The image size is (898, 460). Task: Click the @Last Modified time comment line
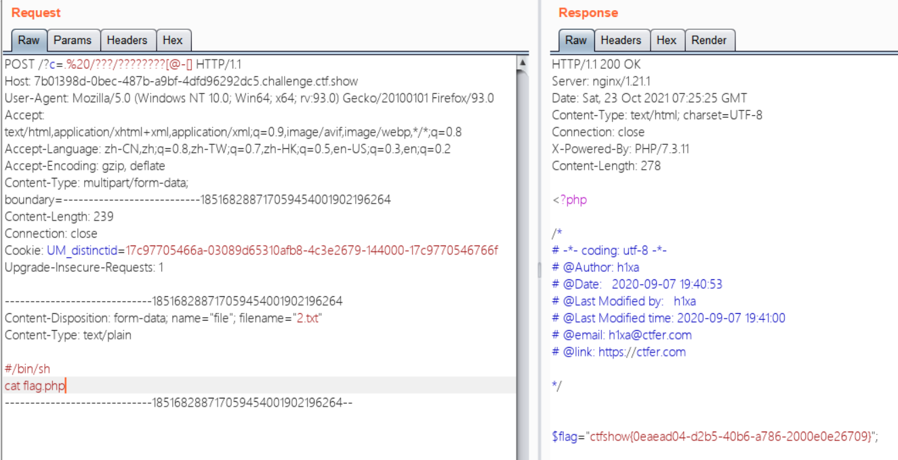[x=668, y=318]
